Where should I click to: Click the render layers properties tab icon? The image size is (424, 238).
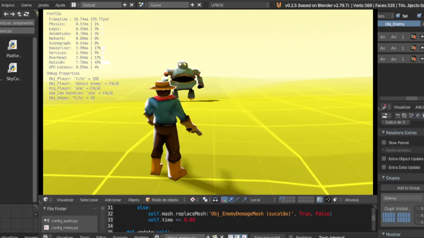(x=404, y=116)
